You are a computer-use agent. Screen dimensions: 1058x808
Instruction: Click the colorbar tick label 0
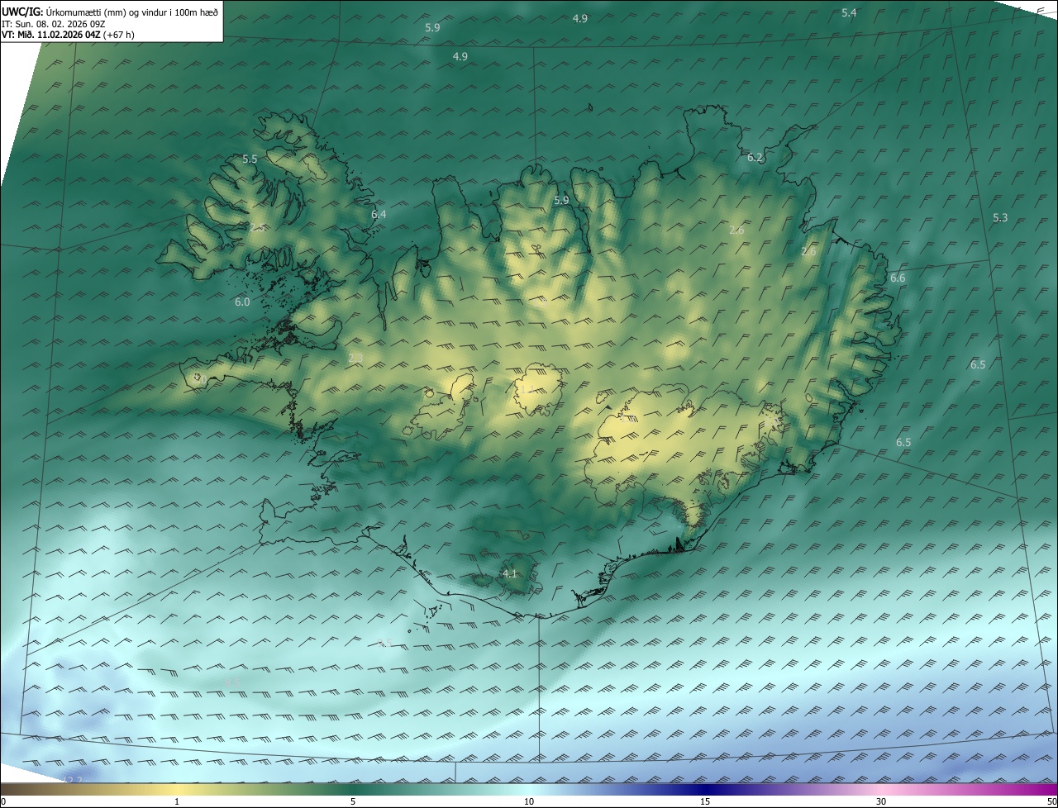click(x=3, y=801)
